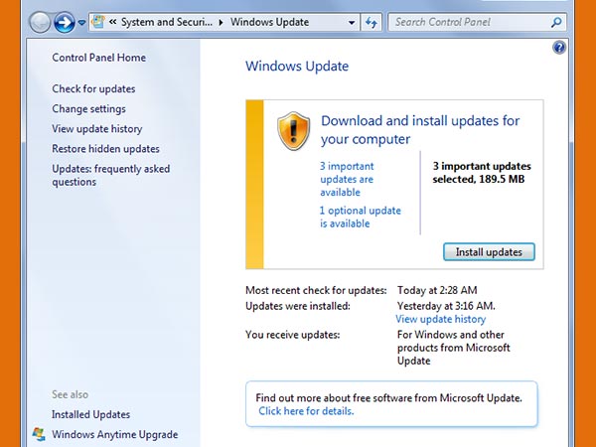Click the '3 important updates selected, 189.5 MB' text
Viewport: 596px width, 447px height.
pos(482,173)
